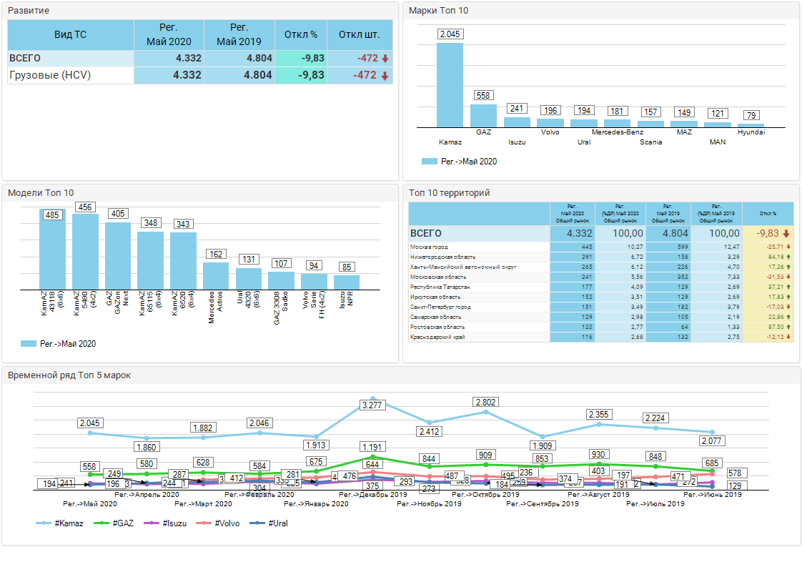Screen dimensions: 802x567
Task: Click the Ханты-Мансийский автономный округ row
Action: [x=601, y=267]
